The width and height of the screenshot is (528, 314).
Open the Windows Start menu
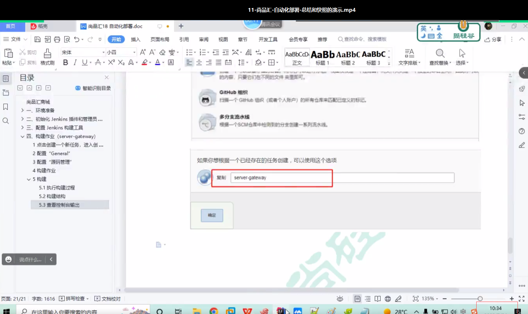6,311
